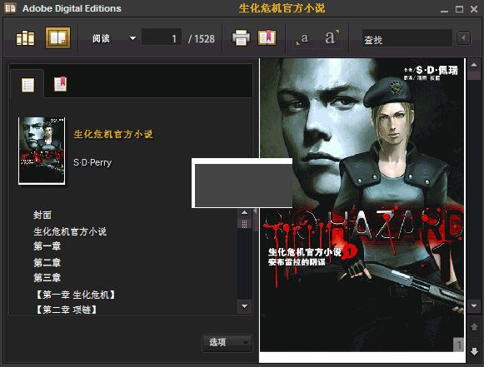The height and width of the screenshot is (367, 484).
Task: Click the search previous arrow button
Action: (x=463, y=38)
